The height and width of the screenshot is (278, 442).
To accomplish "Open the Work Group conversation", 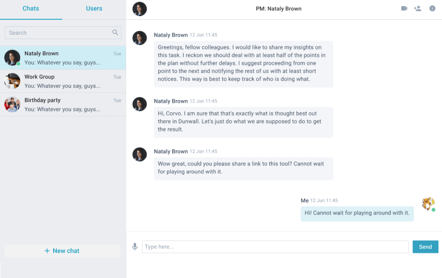I will pos(63,81).
